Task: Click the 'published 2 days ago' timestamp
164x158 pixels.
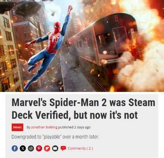Action: pyautogui.click(x=74, y=127)
